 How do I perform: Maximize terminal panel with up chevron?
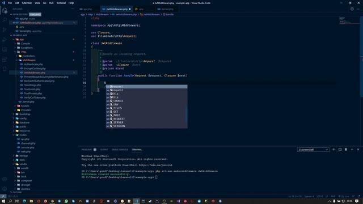click(x=352, y=150)
